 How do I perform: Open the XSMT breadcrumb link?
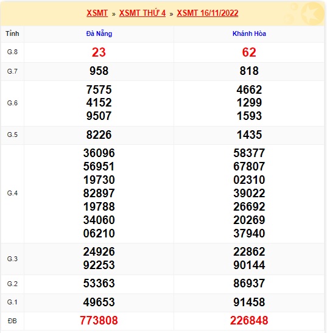tap(97, 13)
